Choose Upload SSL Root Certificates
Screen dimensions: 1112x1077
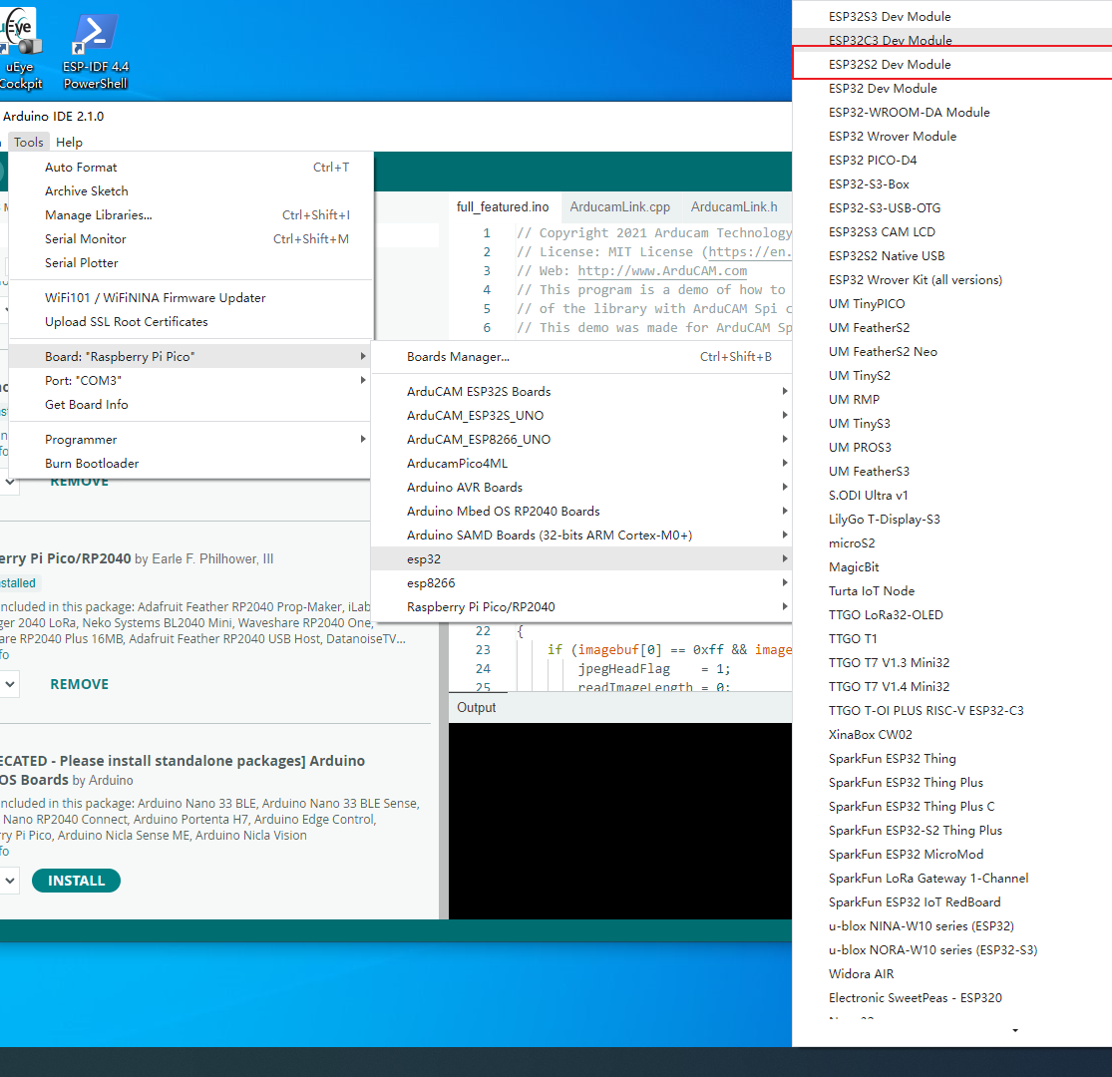(x=190, y=322)
